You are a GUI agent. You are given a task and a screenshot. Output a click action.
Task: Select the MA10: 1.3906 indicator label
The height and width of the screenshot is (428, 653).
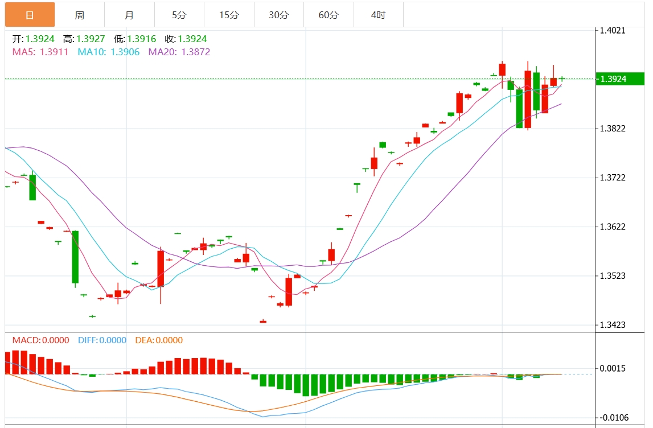point(109,52)
